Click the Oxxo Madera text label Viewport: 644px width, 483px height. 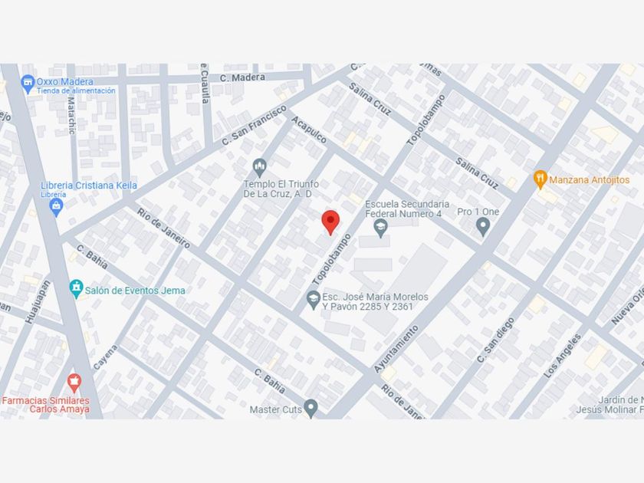click(x=65, y=81)
